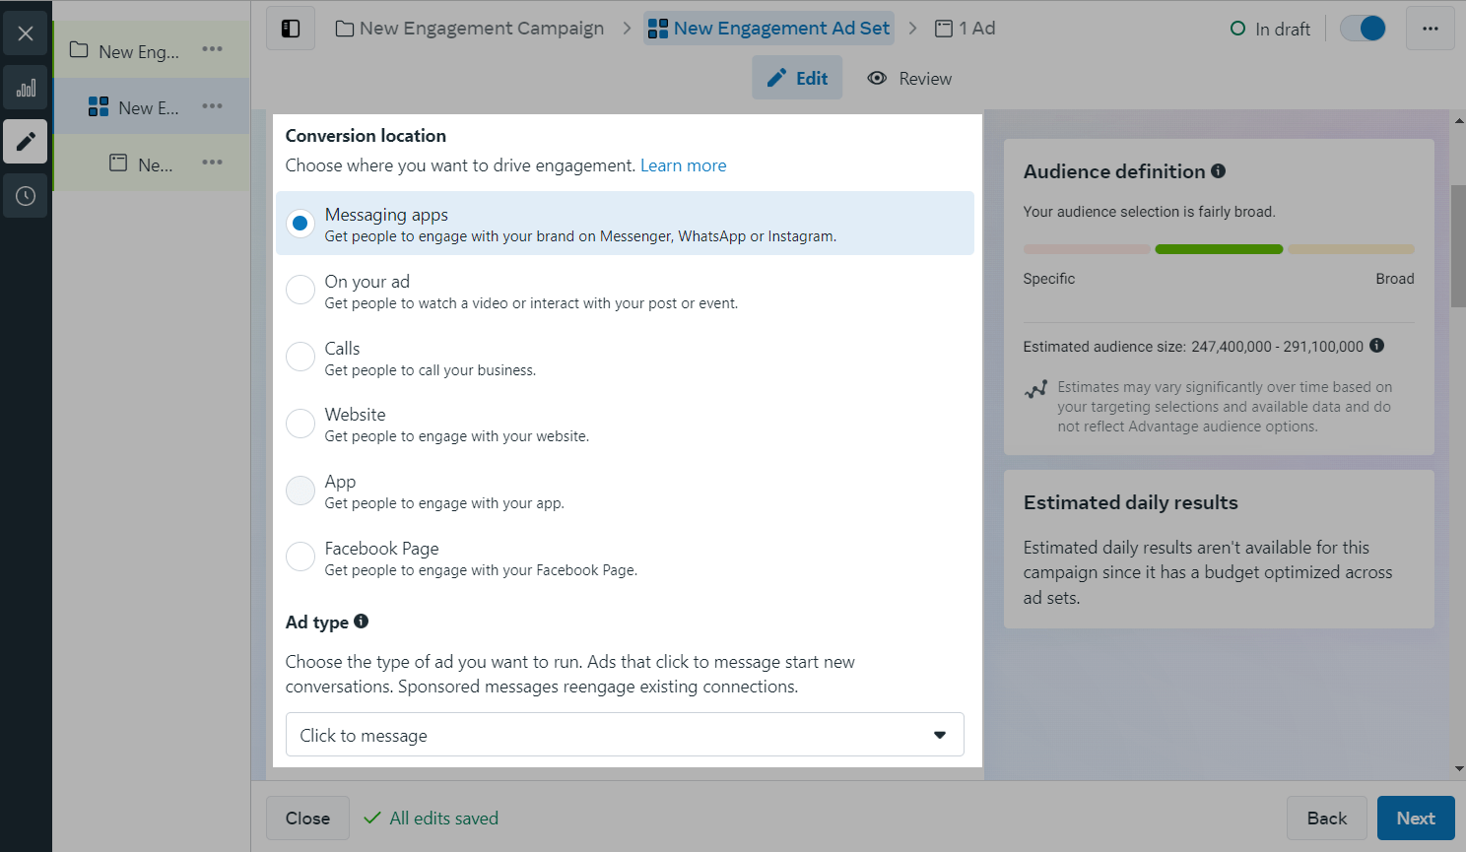Open the three-dot menu at top right
Screen dimensions: 1466x852
coord(1430,29)
